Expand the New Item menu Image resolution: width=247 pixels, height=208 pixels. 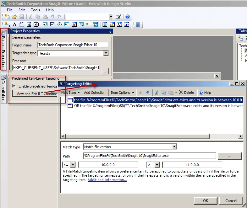(x=70, y=93)
